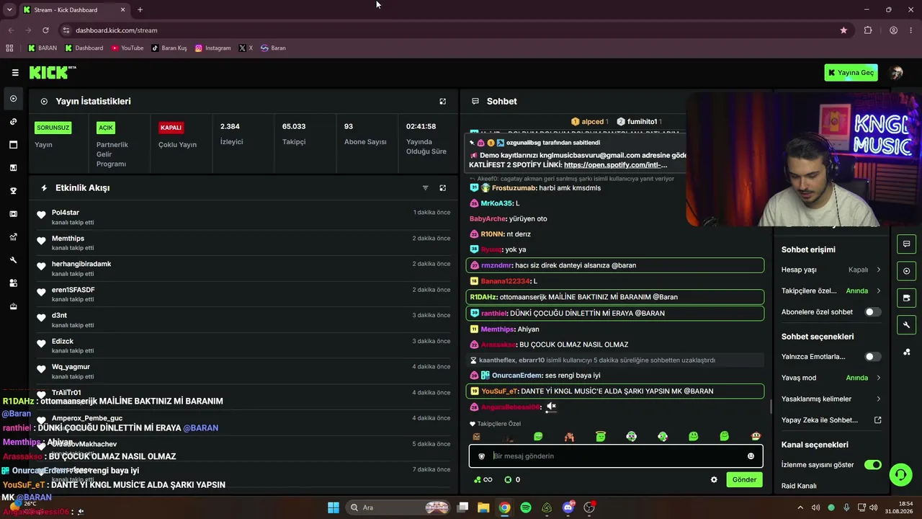Open the bar chart icon in left sidebar
Viewport: 922px width, 519px height.
pos(13,168)
